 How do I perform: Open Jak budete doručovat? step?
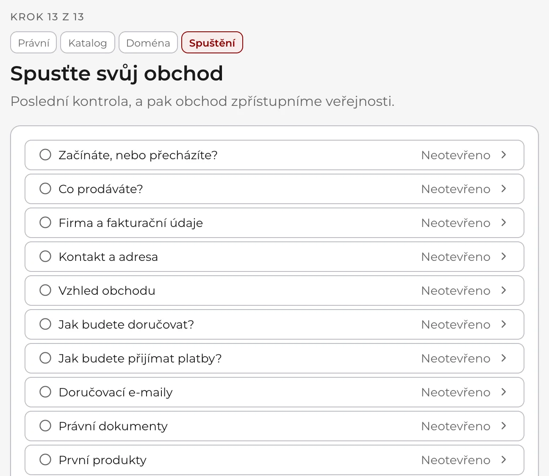(274, 324)
